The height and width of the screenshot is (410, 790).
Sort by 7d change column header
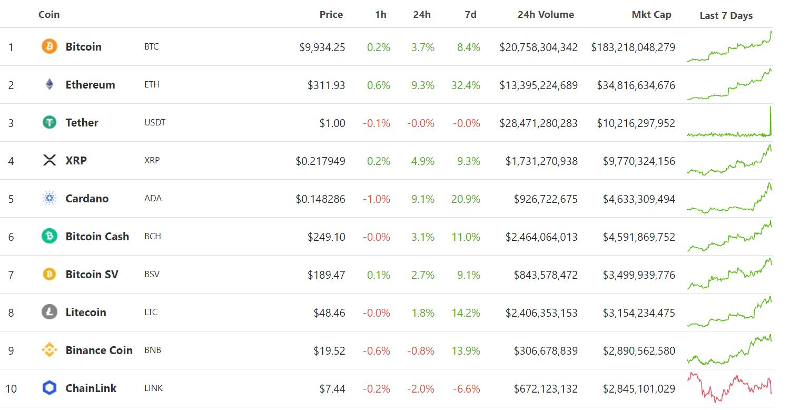(470, 15)
